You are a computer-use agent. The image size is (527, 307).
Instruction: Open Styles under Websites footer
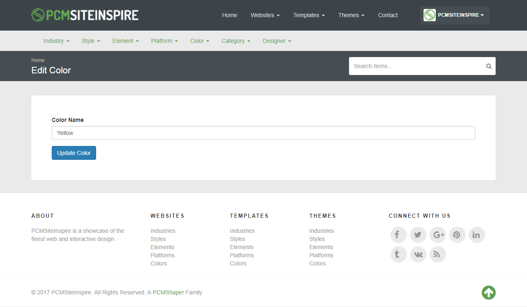click(x=158, y=239)
